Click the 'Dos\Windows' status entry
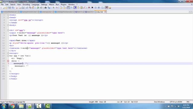193x109 pixels. [160, 102]
